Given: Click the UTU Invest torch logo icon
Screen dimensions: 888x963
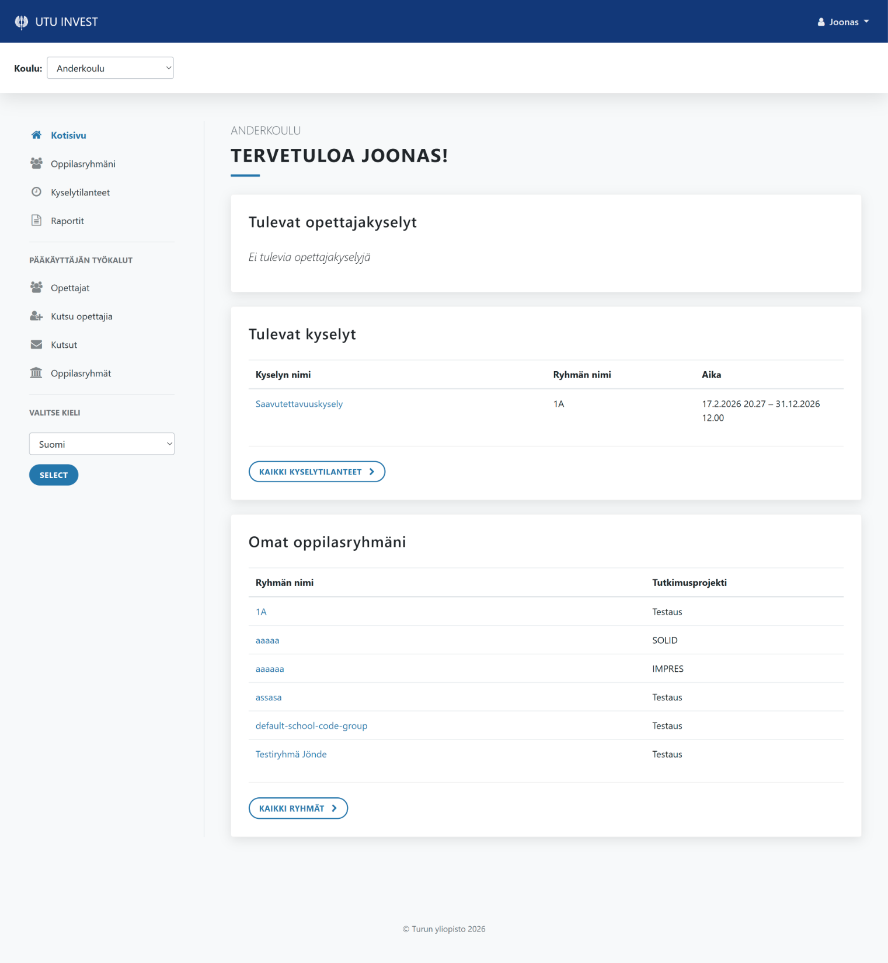Looking at the screenshot, I should tap(21, 22).
